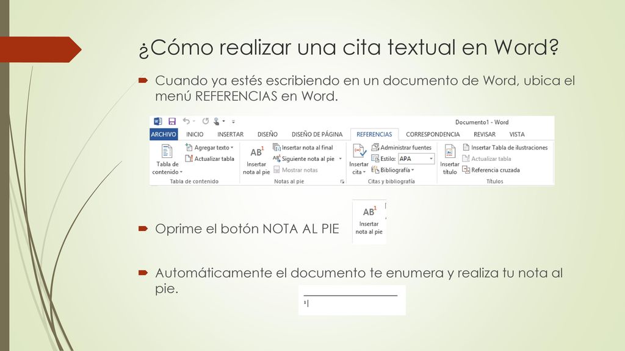Click the Undo arrow icon

(186, 121)
